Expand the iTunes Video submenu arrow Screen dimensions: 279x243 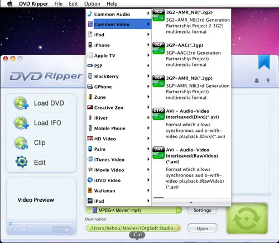[148, 159]
